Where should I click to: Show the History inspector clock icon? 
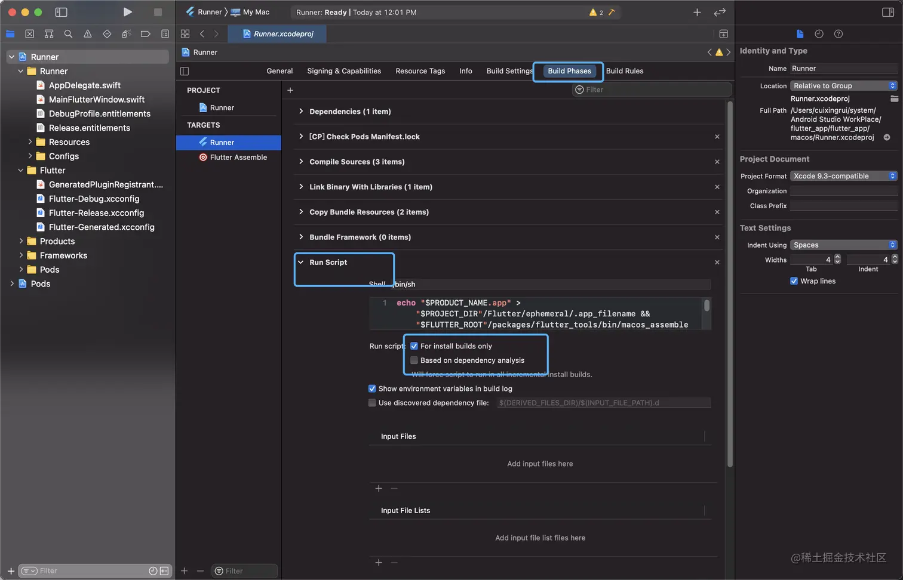tap(819, 34)
